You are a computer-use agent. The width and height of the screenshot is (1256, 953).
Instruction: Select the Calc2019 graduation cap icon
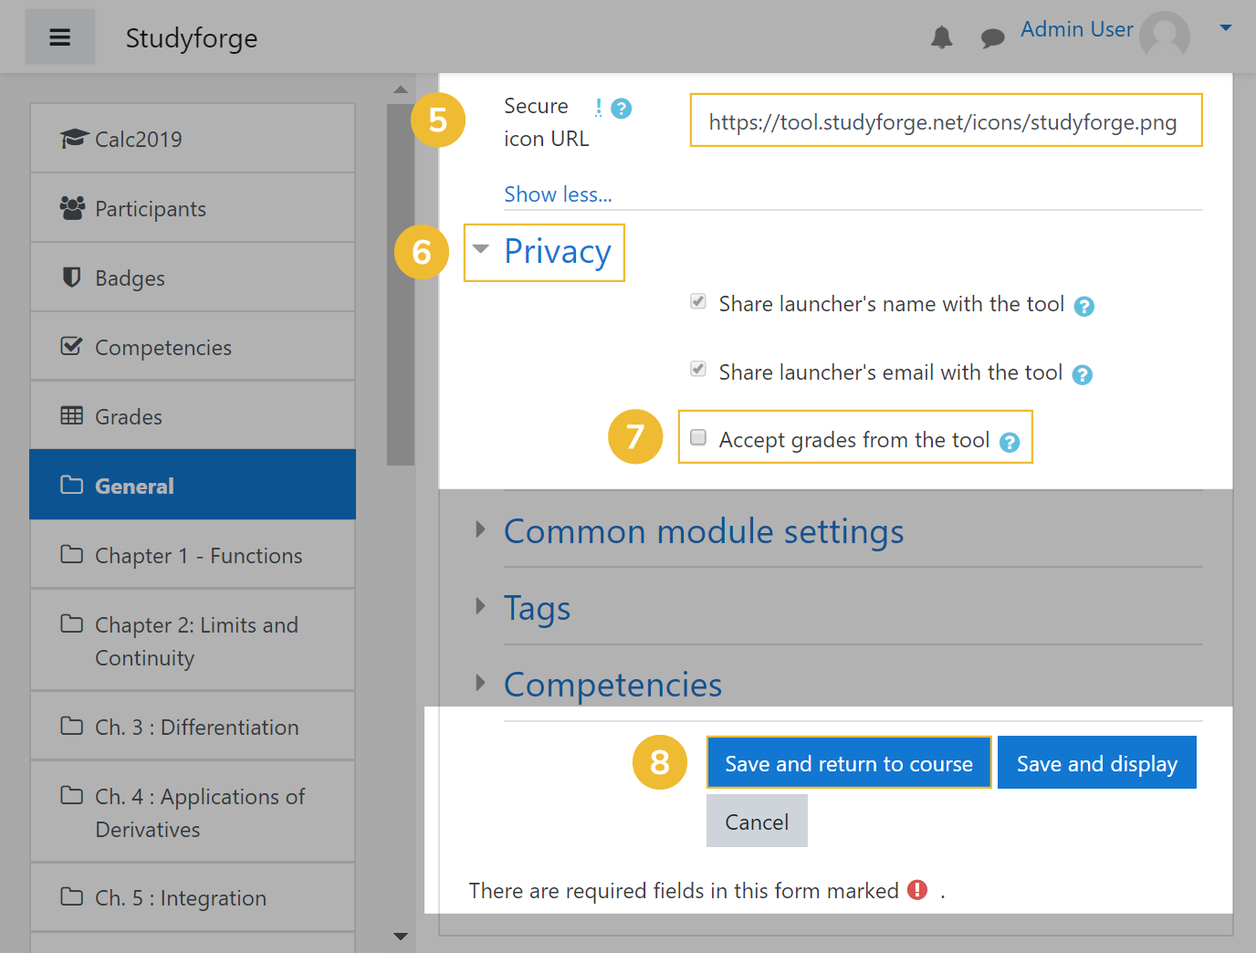click(72, 138)
